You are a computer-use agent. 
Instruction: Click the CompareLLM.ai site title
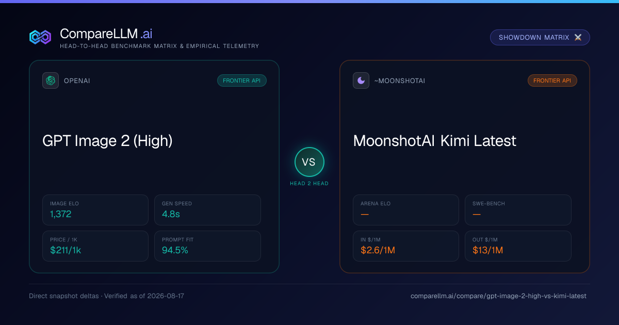point(106,34)
